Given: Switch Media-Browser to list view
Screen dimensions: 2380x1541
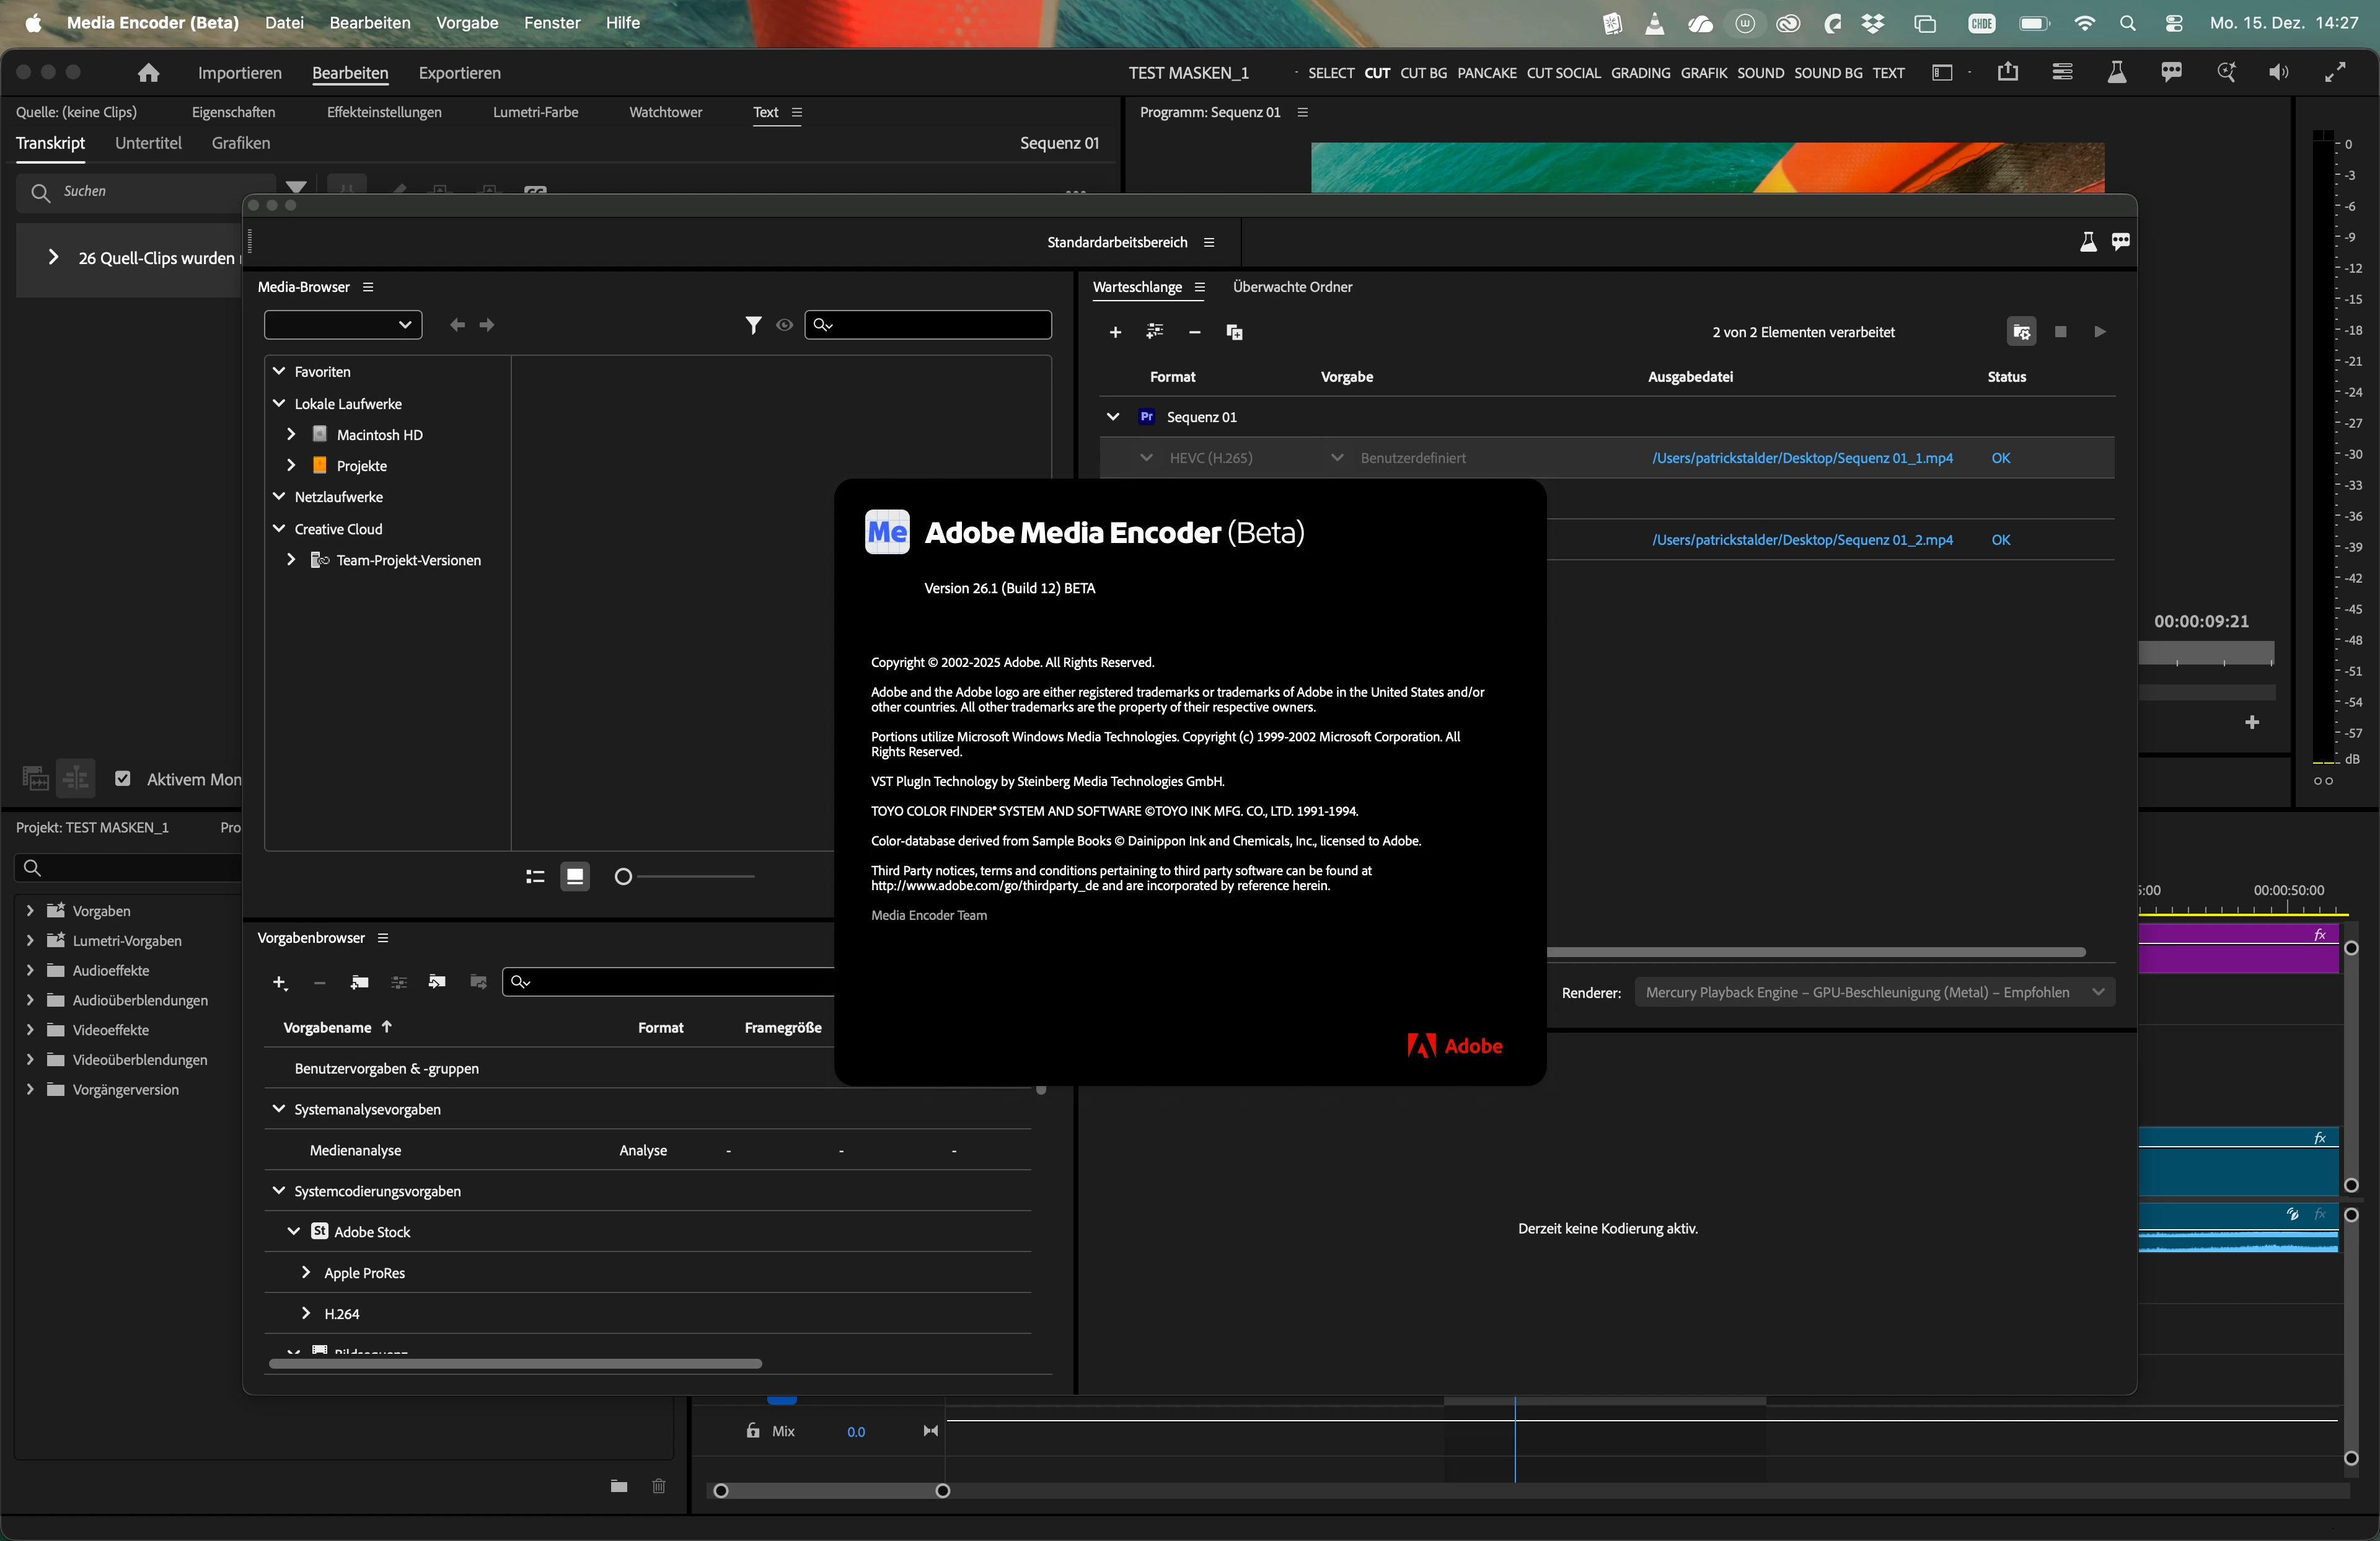Looking at the screenshot, I should pos(535,877).
